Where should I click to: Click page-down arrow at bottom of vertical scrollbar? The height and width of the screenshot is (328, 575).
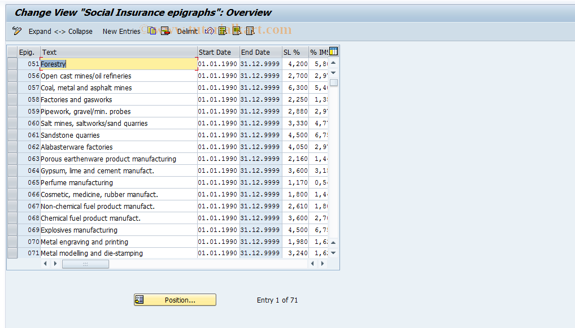[333, 253]
